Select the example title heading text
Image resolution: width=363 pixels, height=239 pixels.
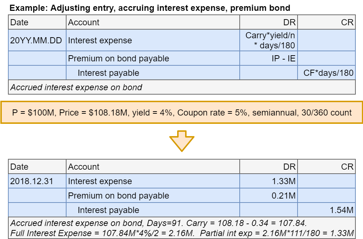(x=150, y=7)
